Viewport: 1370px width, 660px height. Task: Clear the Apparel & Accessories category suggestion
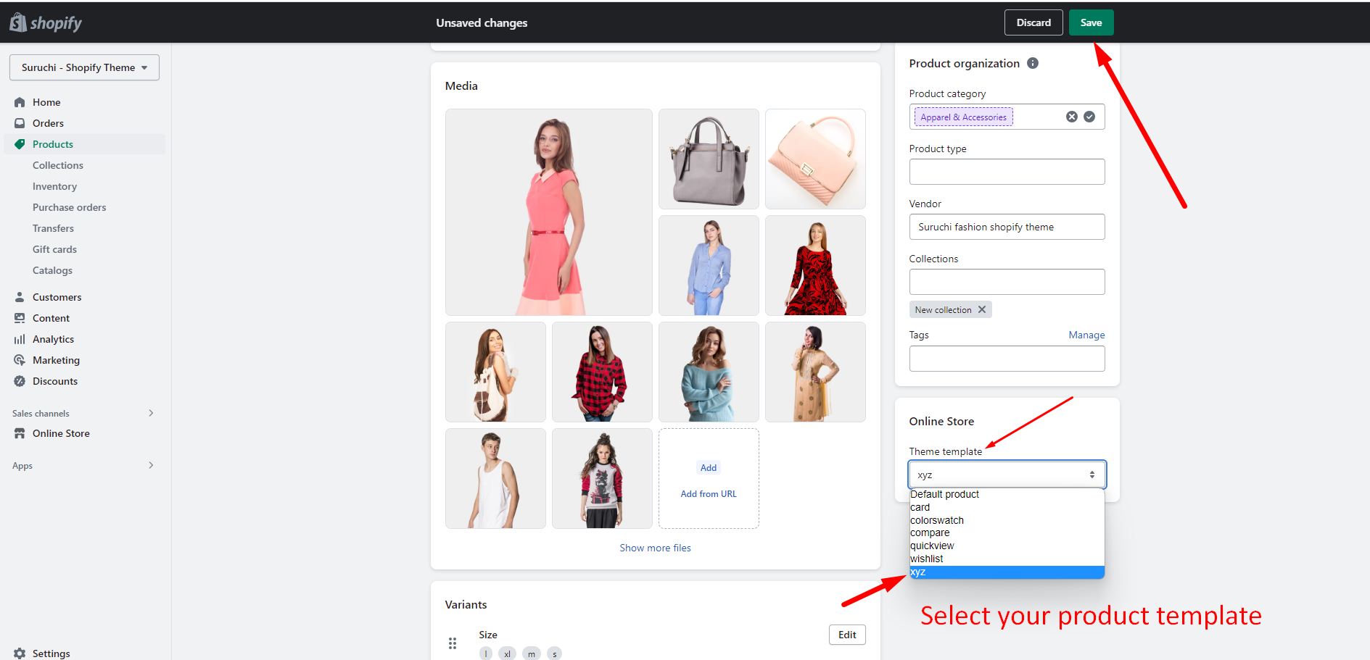pos(1072,117)
